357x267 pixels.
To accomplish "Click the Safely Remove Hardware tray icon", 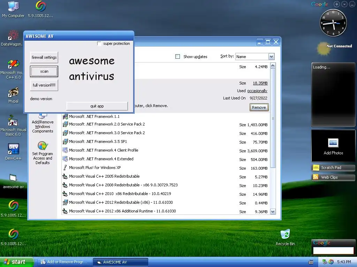I will [x=325, y=262].
